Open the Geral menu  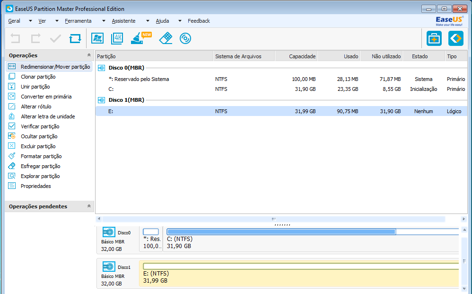14,21
